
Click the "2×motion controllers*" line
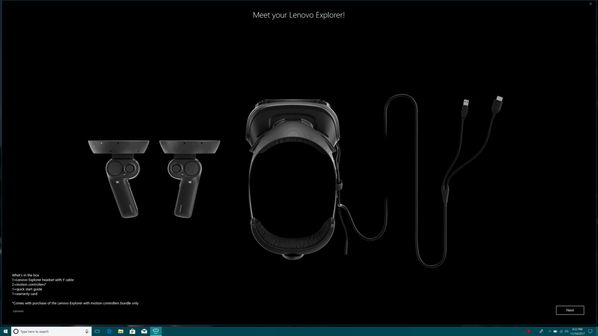pos(29,284)
